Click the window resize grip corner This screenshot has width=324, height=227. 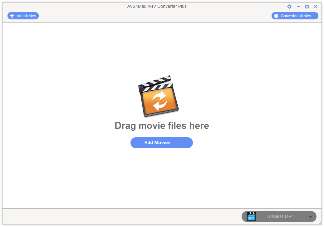click(x=320, y=223)
